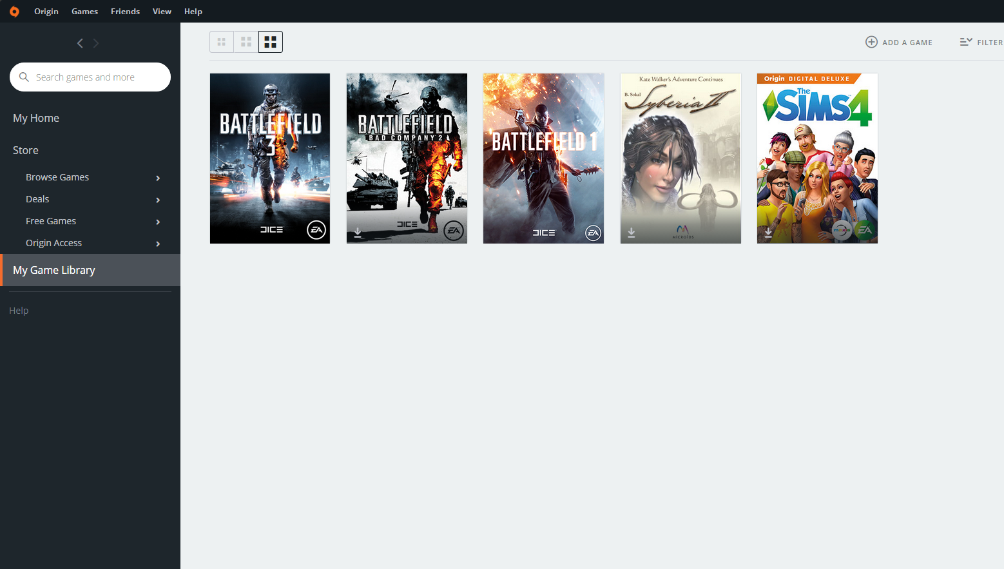
Task: Select the Battlefield 3 game tile
Action: tap(270, 159)
